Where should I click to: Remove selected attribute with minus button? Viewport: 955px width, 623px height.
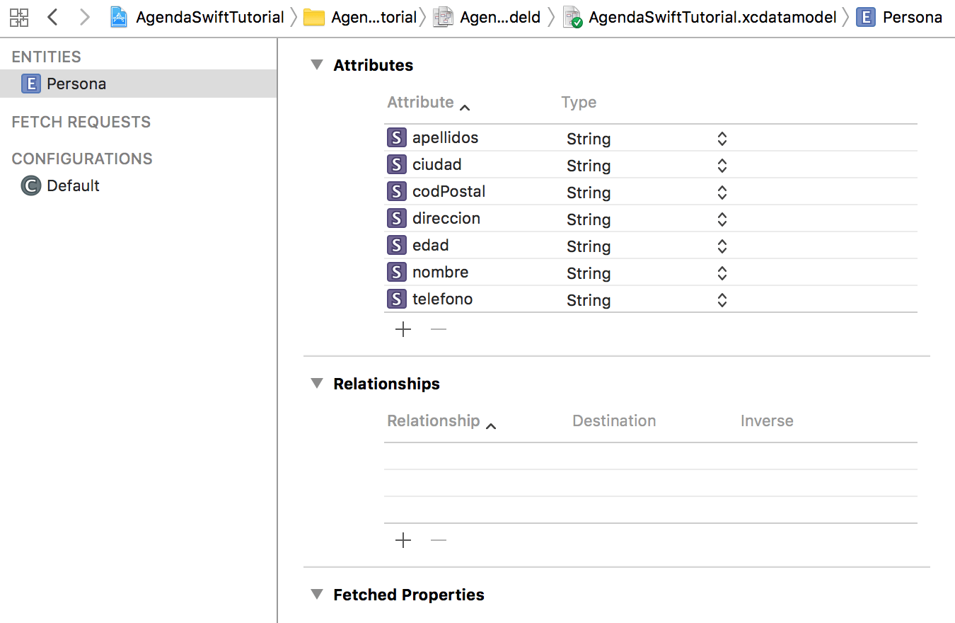(x=438, y=328)
